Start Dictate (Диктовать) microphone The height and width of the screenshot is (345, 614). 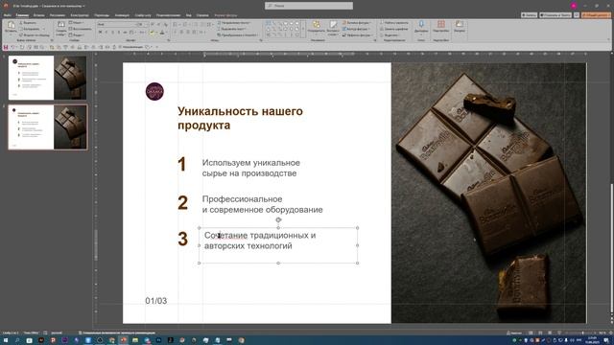click(421, 27)
